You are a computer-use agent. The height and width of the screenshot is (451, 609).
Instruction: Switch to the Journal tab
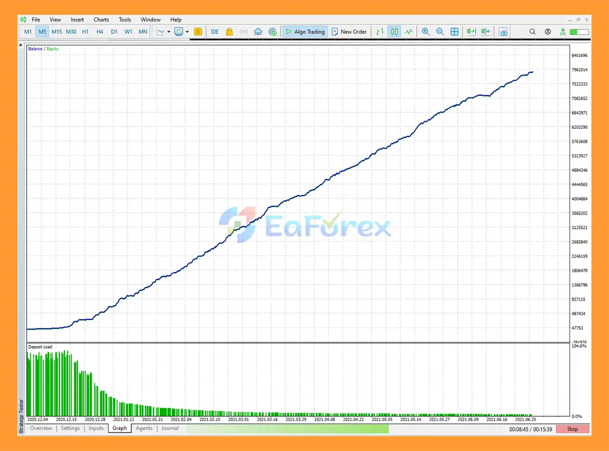point(170,428)
